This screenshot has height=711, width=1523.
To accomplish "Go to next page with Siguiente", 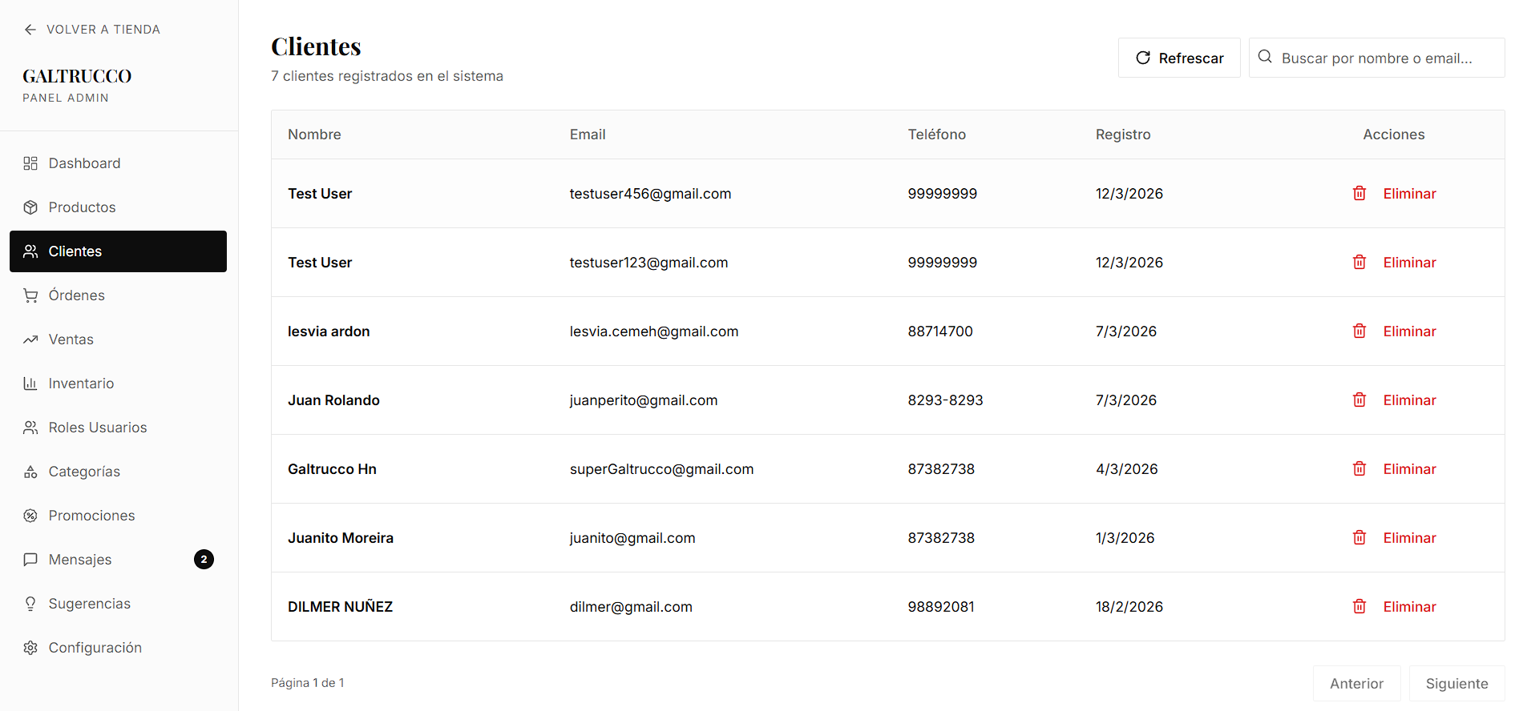I will point(1456,684).
